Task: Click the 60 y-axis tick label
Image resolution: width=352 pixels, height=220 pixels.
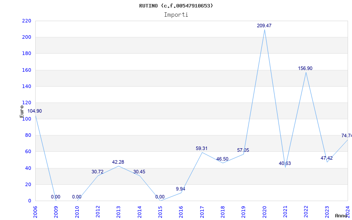Action: (28, 152)
